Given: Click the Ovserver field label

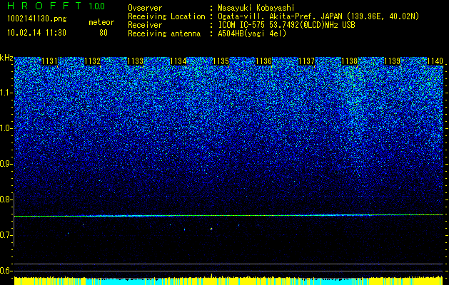Looking at the screenshot, I should pos(145,8).
